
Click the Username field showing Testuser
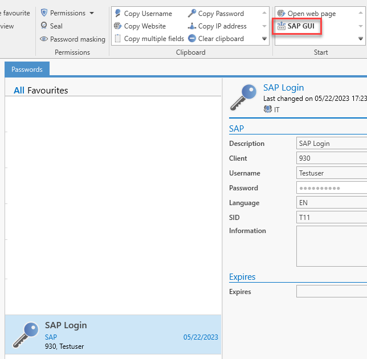point(332,173)
